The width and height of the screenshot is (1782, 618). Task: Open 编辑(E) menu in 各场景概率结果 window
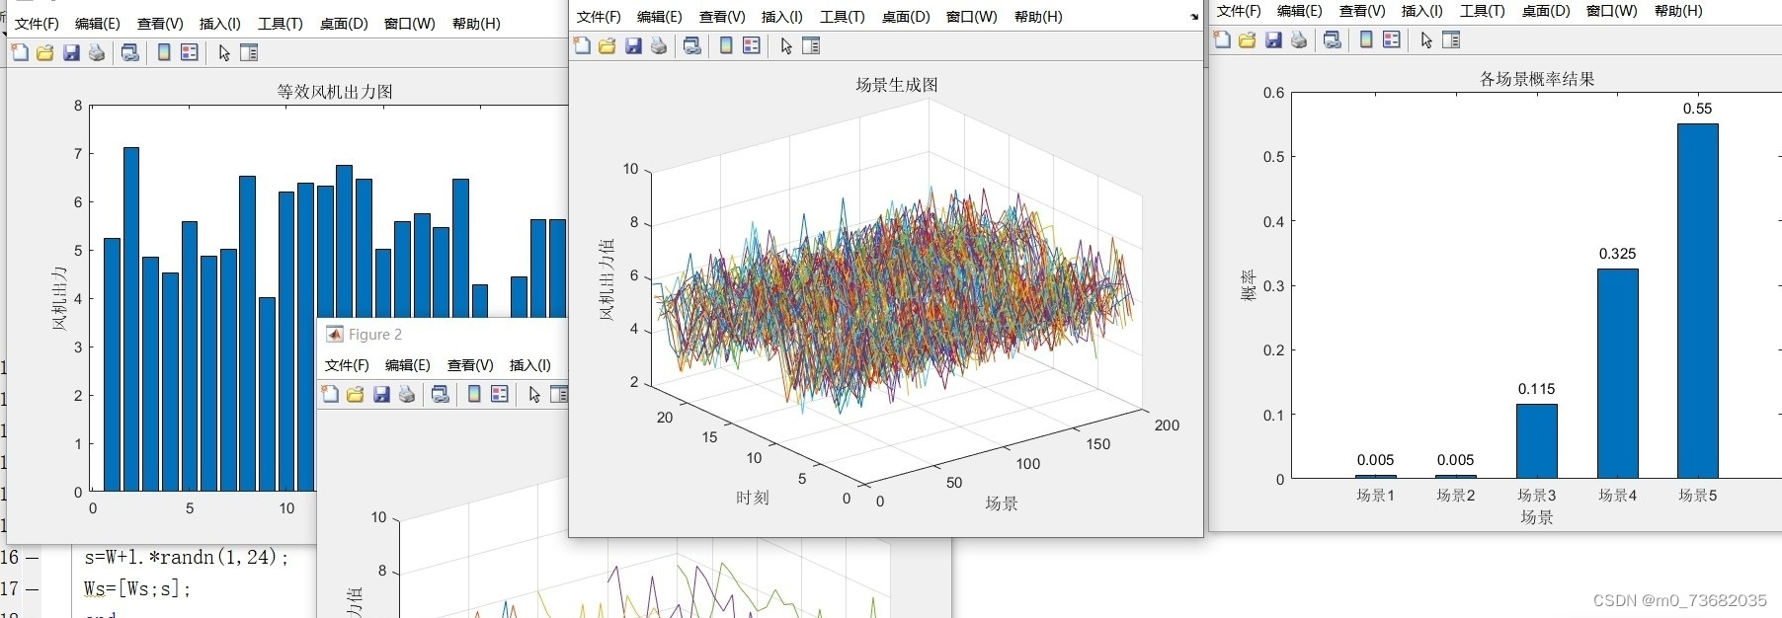(1300, 11)
